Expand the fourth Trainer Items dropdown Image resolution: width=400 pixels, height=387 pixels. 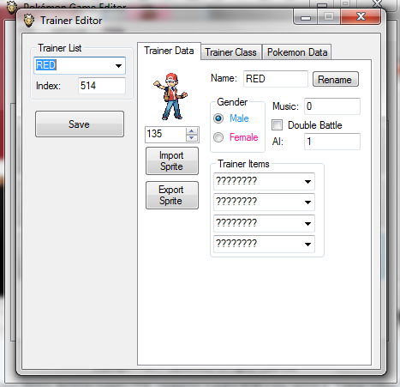pyautogui.click(x=307, y=245)
